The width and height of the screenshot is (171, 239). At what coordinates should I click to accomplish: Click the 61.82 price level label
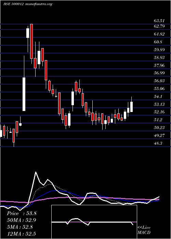[x=159, y=34]
